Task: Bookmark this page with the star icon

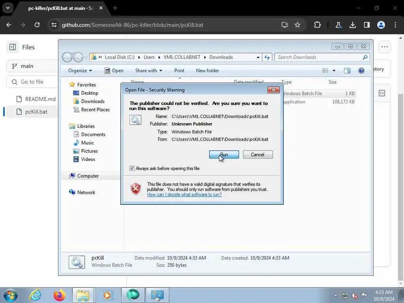Action: coord(297,25)
